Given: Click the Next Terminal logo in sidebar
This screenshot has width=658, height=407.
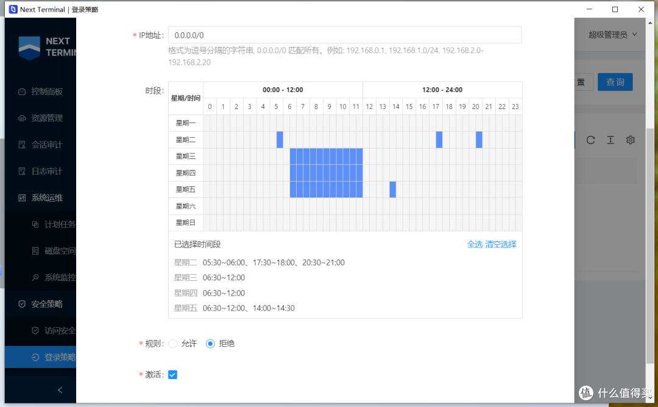Looking at the screenshot, I should coord(29,48).
